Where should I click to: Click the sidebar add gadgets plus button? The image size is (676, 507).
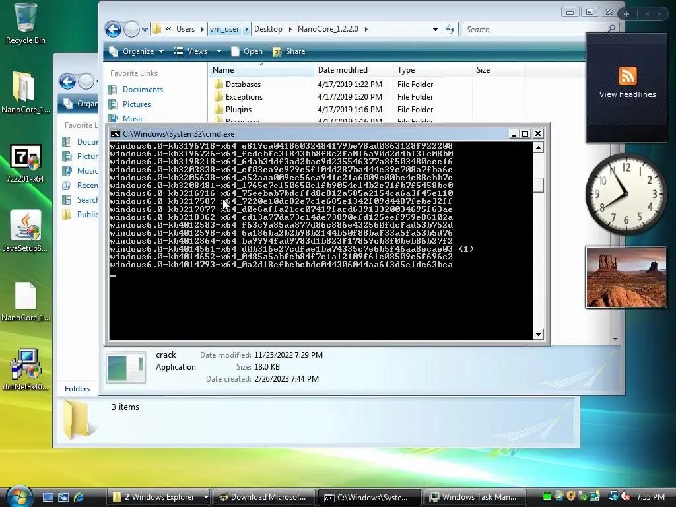tap(626, 14)
